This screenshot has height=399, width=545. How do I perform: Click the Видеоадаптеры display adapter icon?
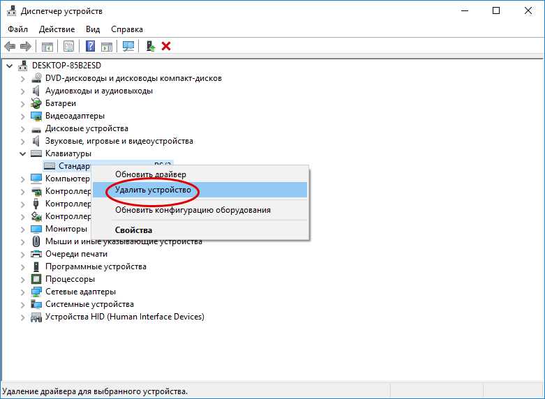(36, 116)
